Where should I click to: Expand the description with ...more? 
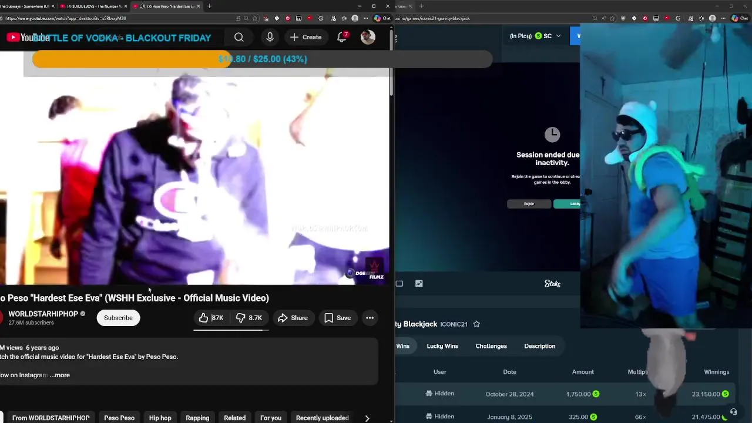(60, 375)
